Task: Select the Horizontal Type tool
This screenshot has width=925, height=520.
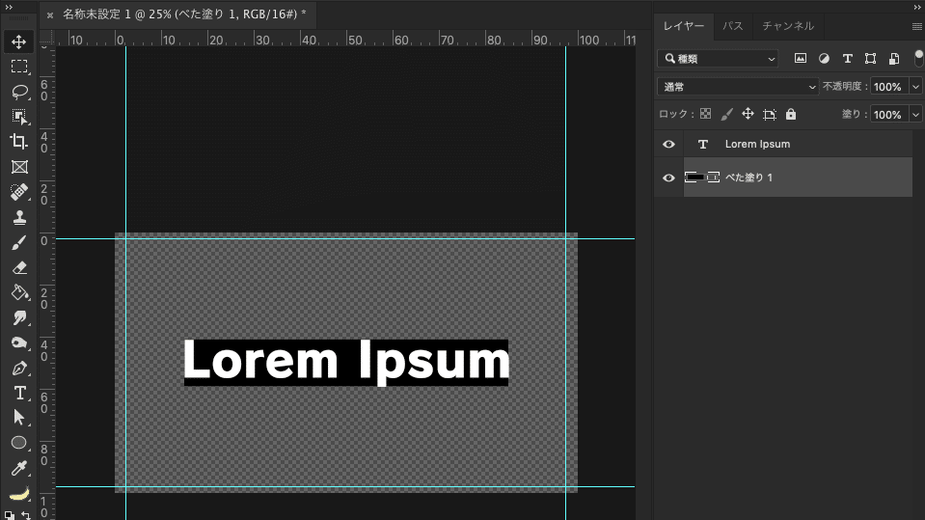Action: 19,393
